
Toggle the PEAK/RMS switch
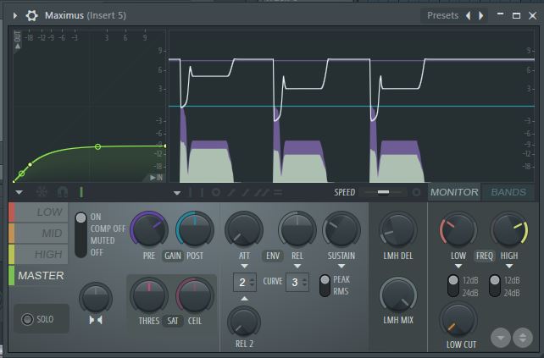click(325, 285)
